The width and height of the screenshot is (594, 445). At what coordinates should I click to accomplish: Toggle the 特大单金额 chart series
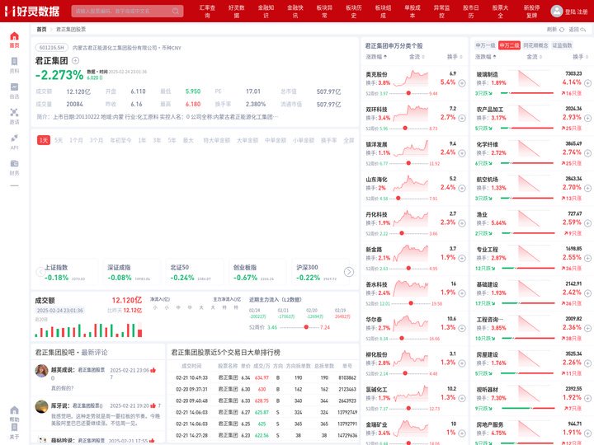(x=217, y=140)
